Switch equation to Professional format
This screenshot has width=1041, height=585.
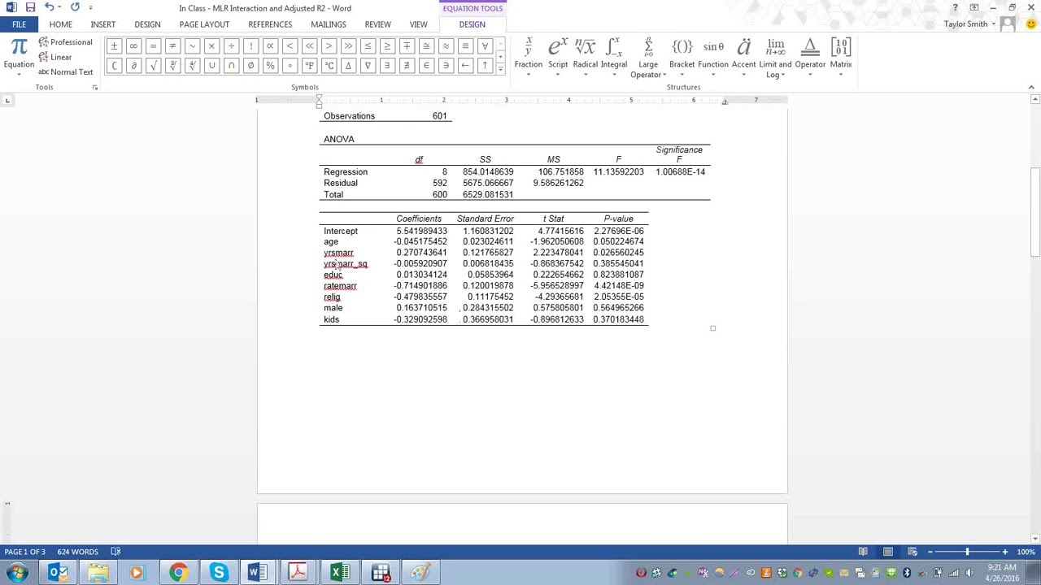pos(65,42)
